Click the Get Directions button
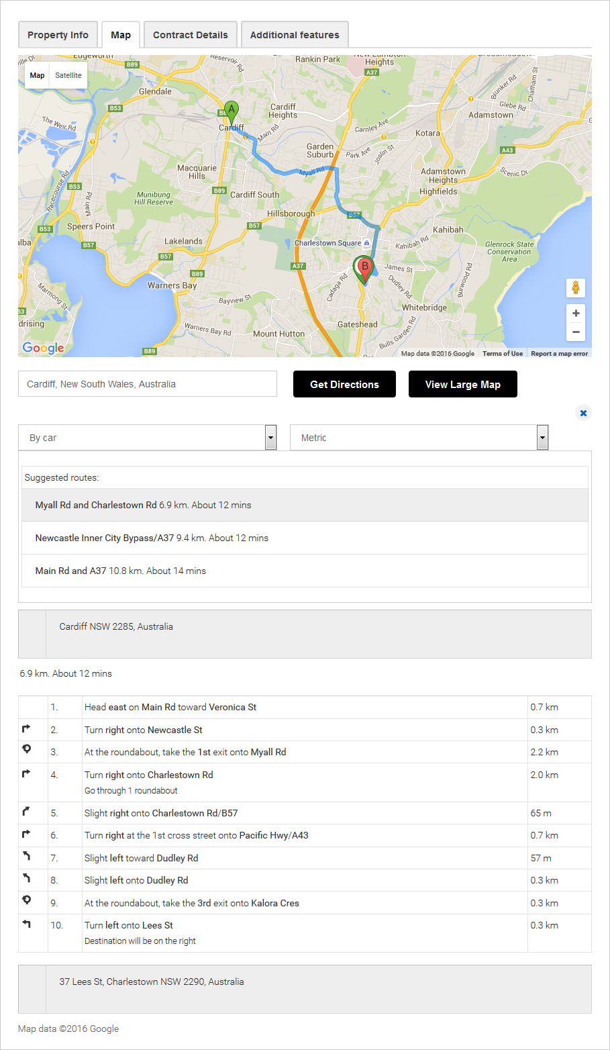Viewport: 610px width, 1050px height. [344, 384]
